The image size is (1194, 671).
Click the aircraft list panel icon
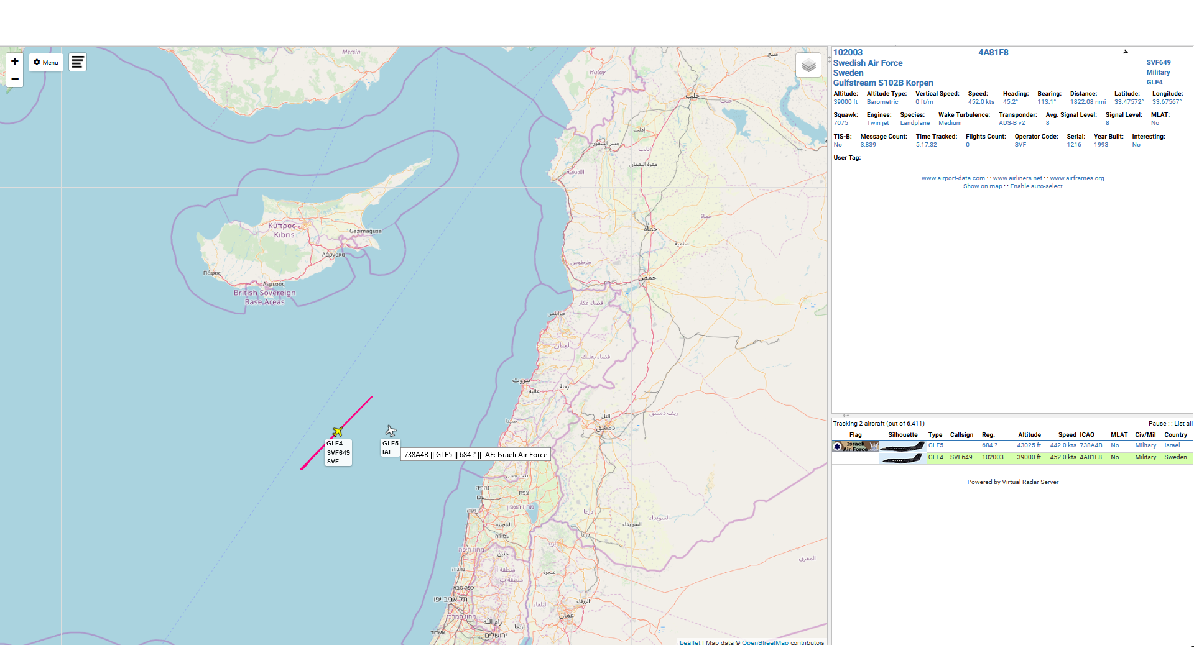pyautogui.click(x=78, y=62)
